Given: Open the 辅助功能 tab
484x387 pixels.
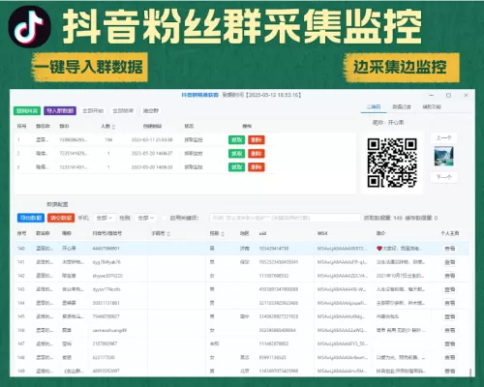Looking at the screenshot, I should point(432,106).
